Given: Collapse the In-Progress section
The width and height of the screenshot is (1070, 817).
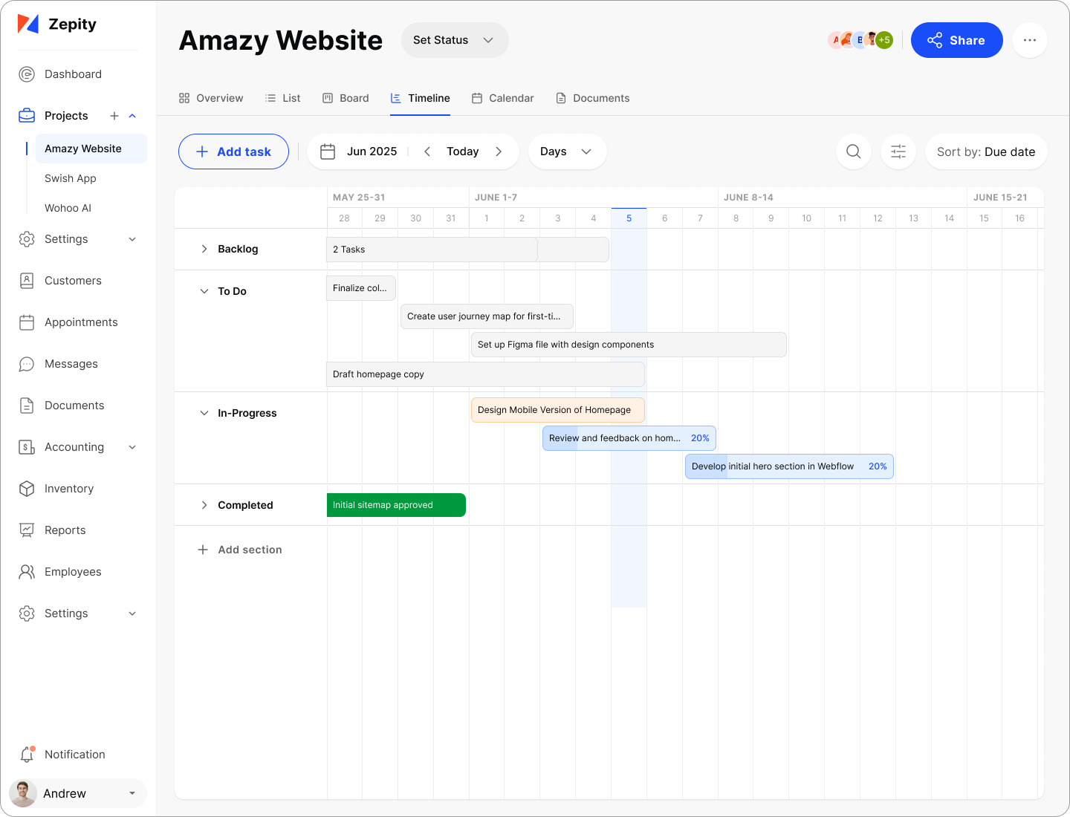Looking at the screenshot, I should click(204, 413).
